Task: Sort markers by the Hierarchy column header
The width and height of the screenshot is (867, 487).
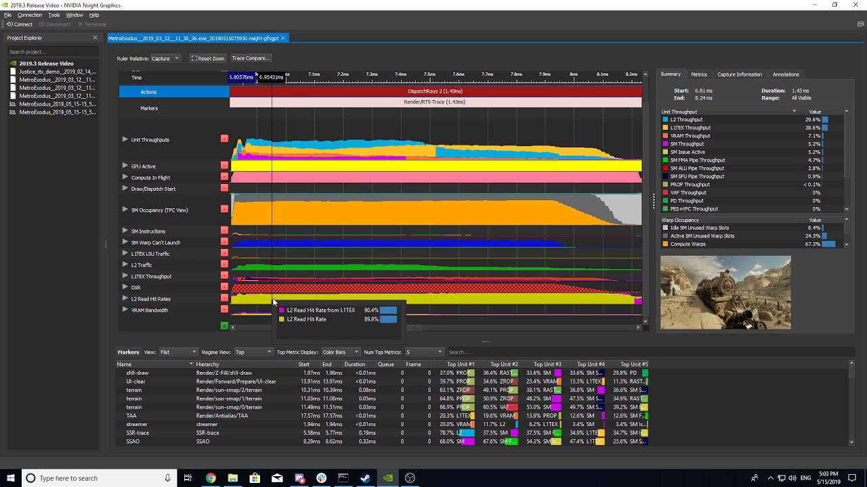Action: point(245,365)
